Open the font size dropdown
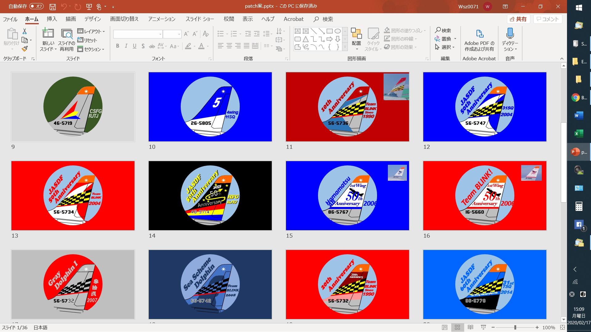 click(x=179, y=34)
